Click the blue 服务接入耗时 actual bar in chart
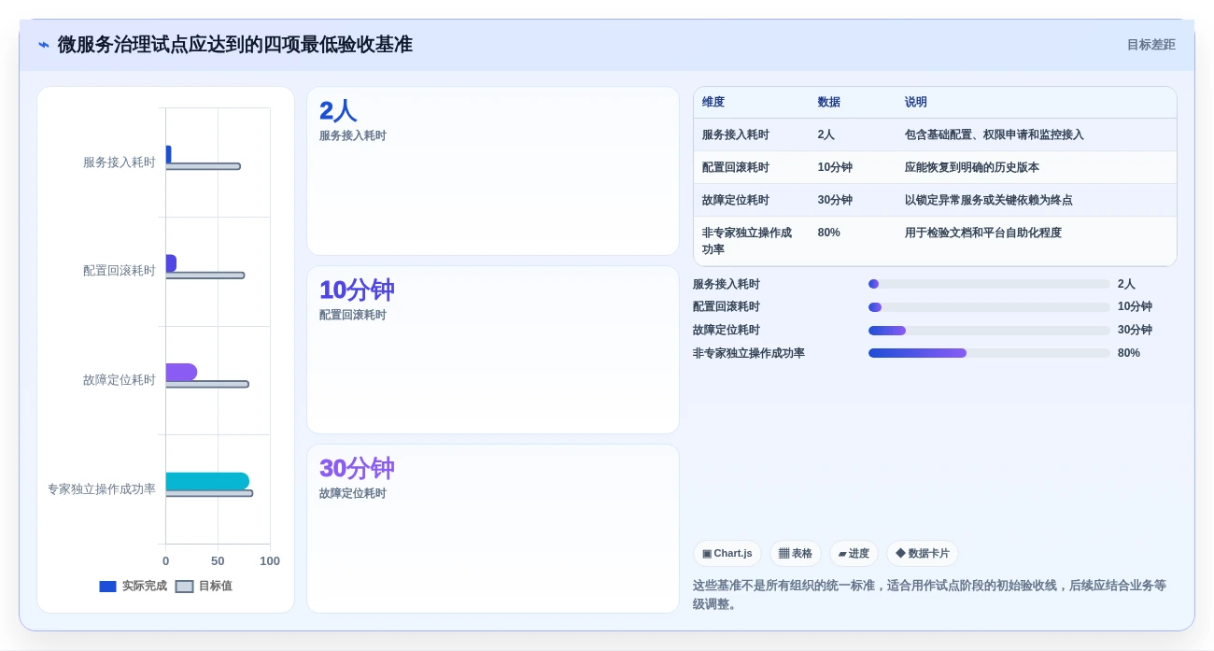The image size is (1214, 651). click(168, 154)
